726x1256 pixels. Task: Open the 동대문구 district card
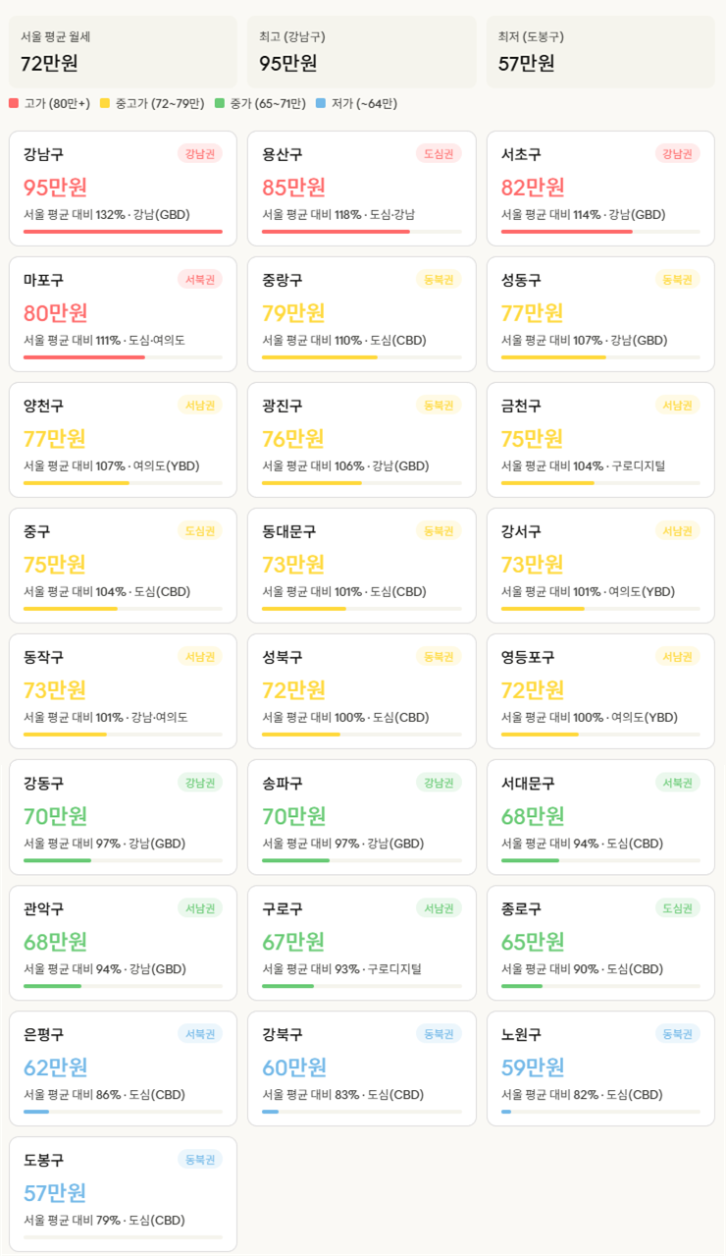pos(362,566)
